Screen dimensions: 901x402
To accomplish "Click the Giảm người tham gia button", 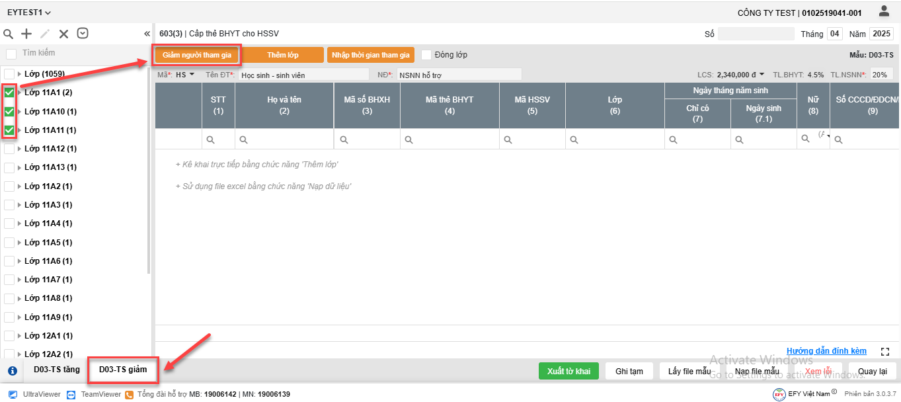I will pyautogui.click(x=197, y=55).
